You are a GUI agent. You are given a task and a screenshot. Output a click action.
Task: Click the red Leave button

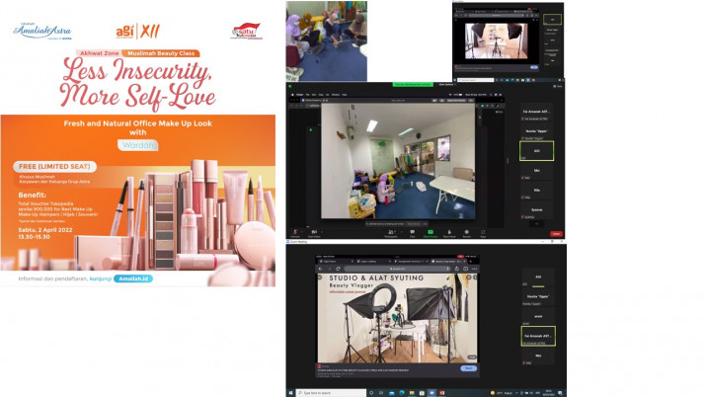[x=556, y=233]
